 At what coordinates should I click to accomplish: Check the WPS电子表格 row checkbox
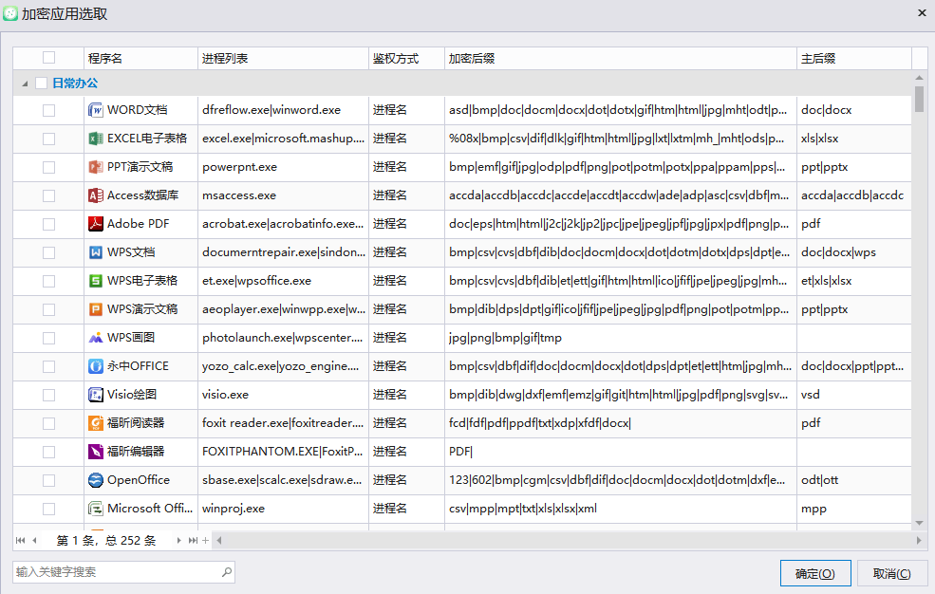(x=49, y=281)
